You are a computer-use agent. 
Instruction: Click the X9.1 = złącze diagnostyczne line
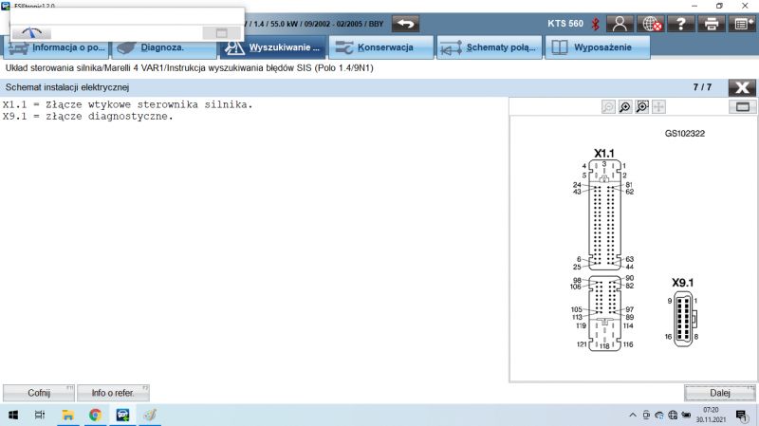(x=87, y=117)
